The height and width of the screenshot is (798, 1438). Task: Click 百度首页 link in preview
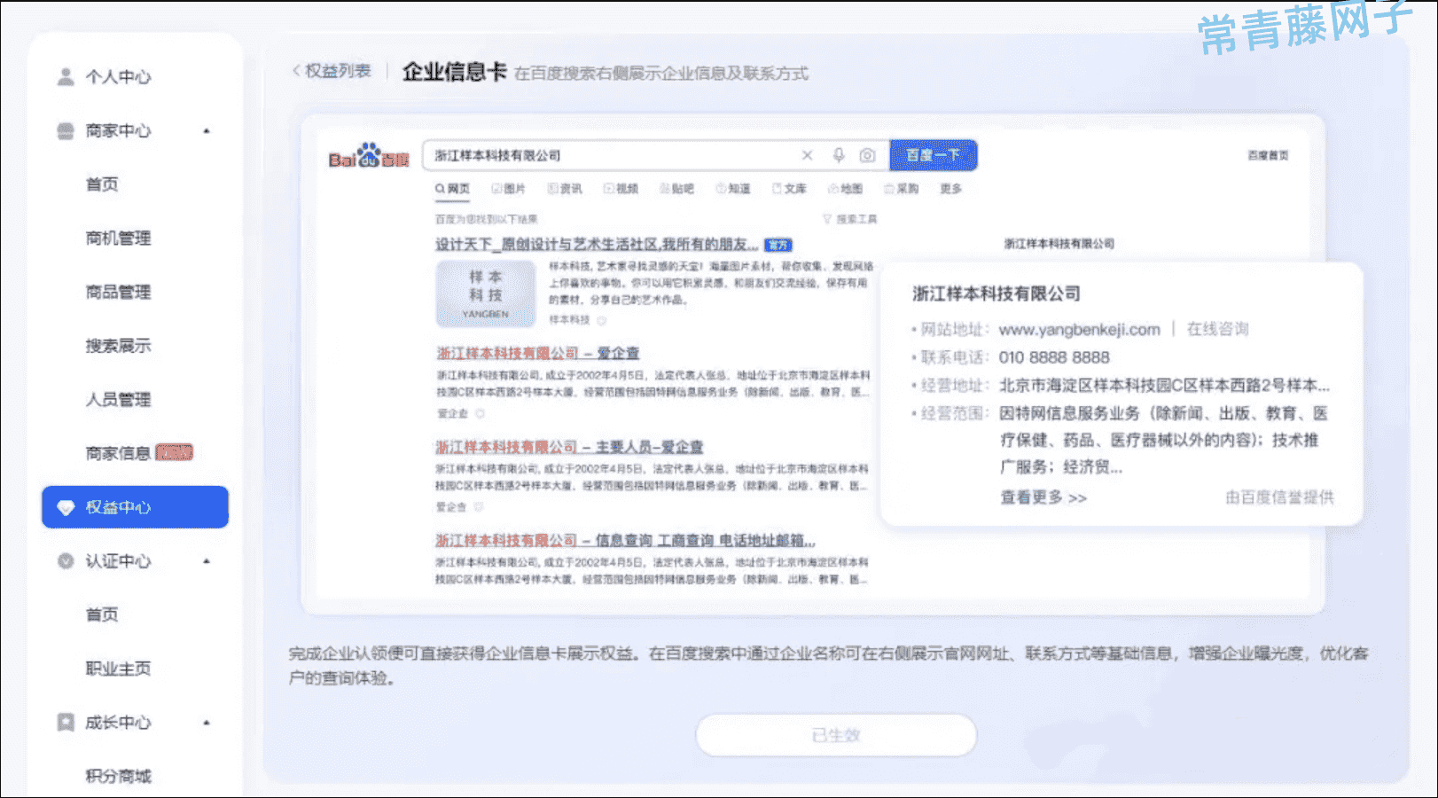(x=1268, y=155)
